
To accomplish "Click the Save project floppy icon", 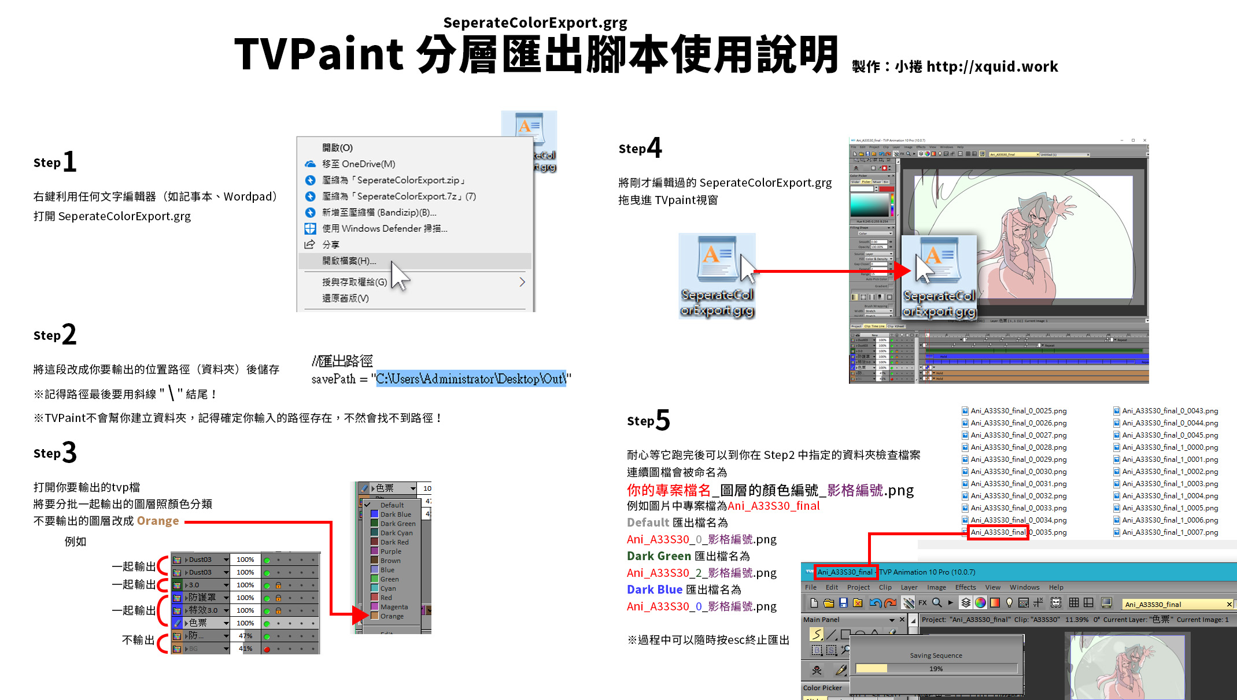I will pos(843,603).
